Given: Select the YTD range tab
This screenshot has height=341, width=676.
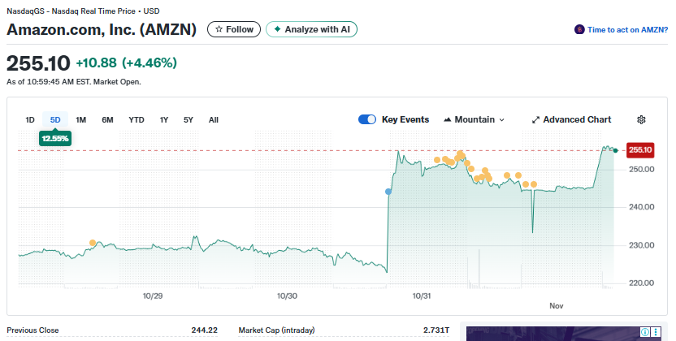Looking at the screenshot, I should 136,120.
